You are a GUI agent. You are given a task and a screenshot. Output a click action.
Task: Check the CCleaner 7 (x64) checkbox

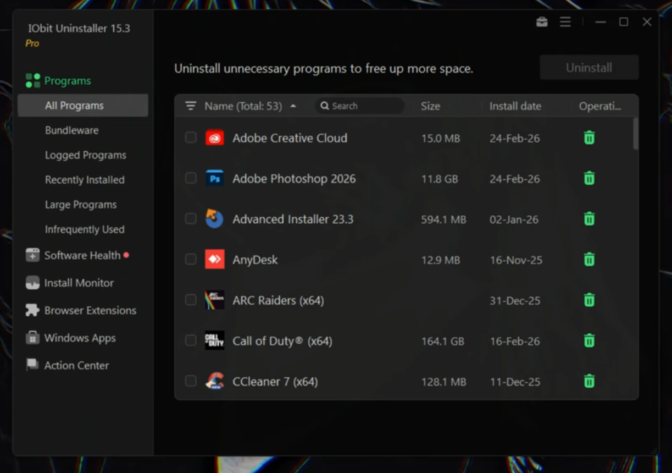(191, 381)
